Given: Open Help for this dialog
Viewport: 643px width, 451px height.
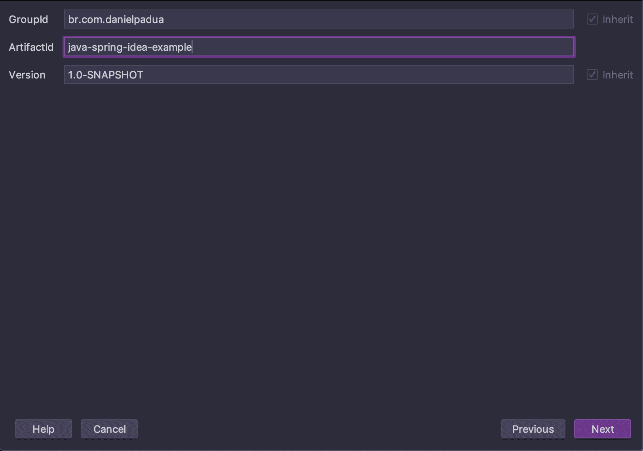Looking at the screenshot, I should (43, 429).
